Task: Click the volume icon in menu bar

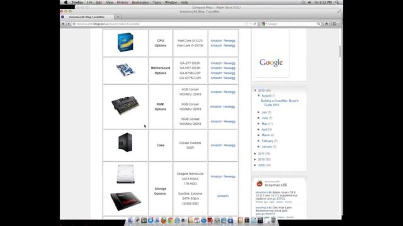Action: (x=309, y=3)
